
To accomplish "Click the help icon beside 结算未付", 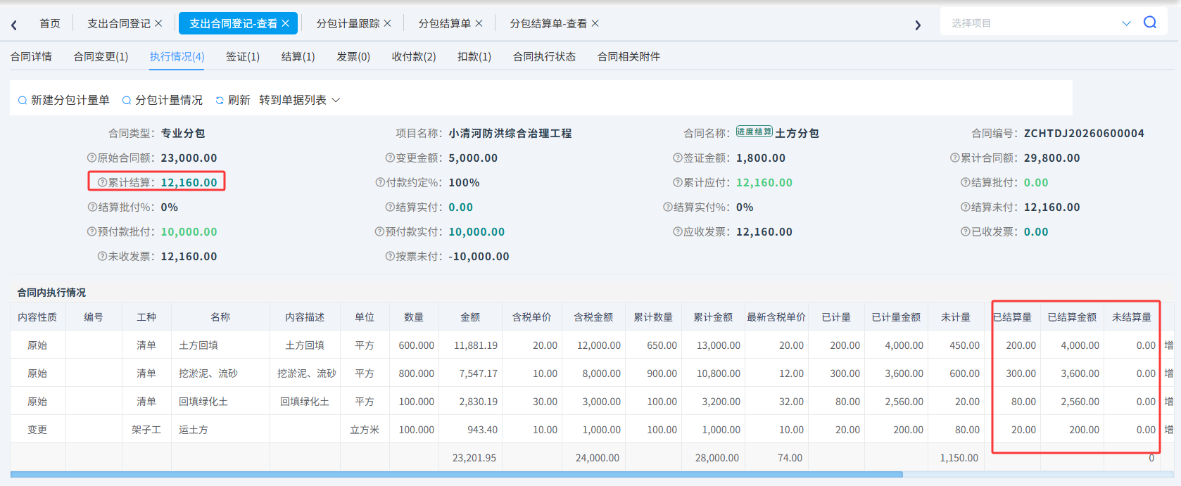I will point(965,207).
